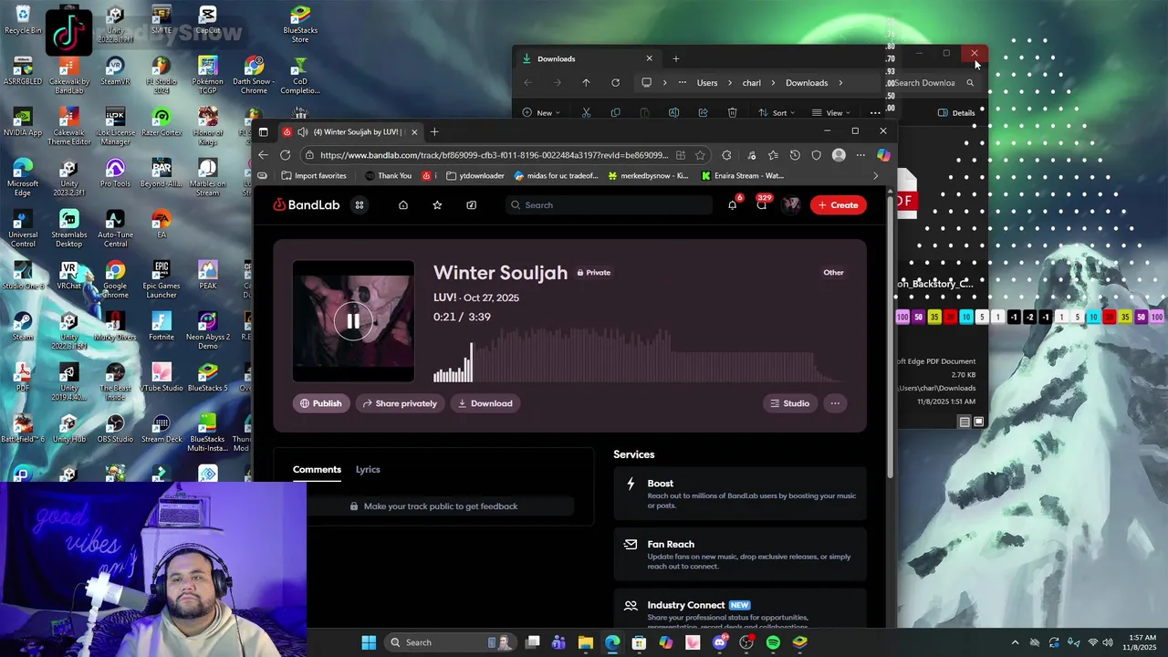Open BandLab chat messages icon
The width and height of the screenshot is (1168, 657).
pos(762,205)
